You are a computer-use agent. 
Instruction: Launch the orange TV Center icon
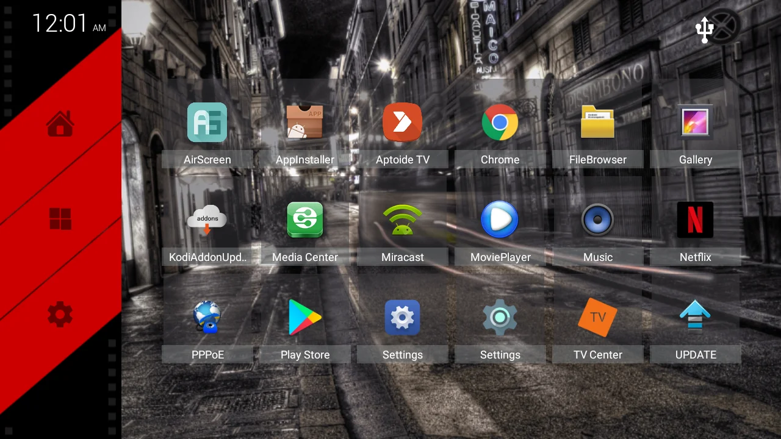point(597,317)
